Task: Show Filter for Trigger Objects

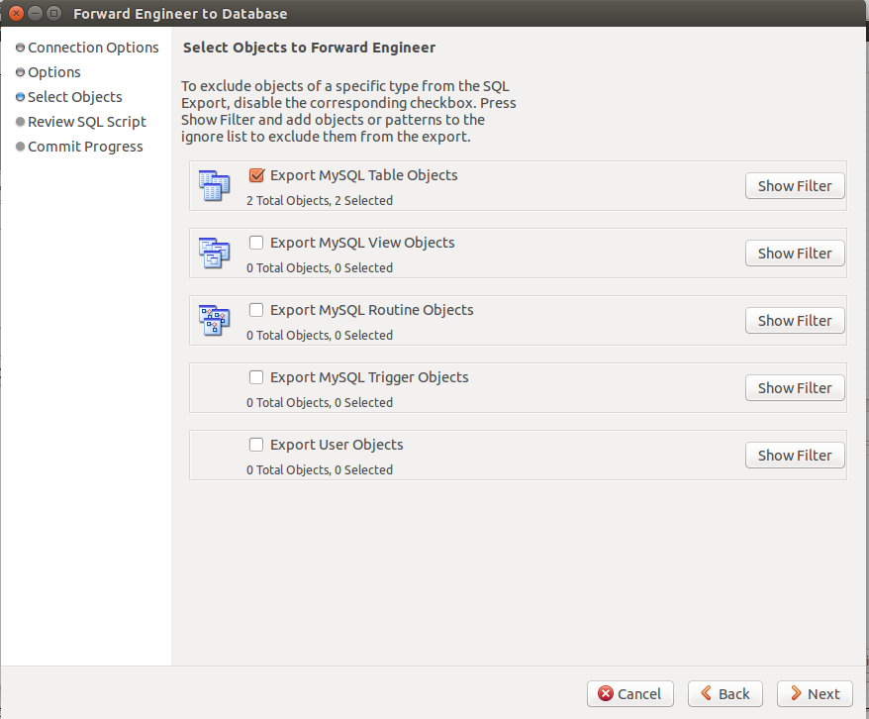Action: click(795, 387)
